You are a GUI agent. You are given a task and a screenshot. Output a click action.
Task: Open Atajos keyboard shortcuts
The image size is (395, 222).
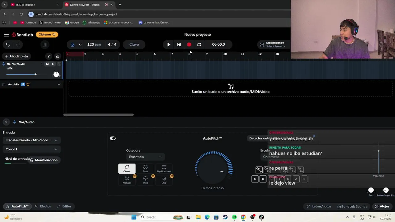tap(382, 206)
